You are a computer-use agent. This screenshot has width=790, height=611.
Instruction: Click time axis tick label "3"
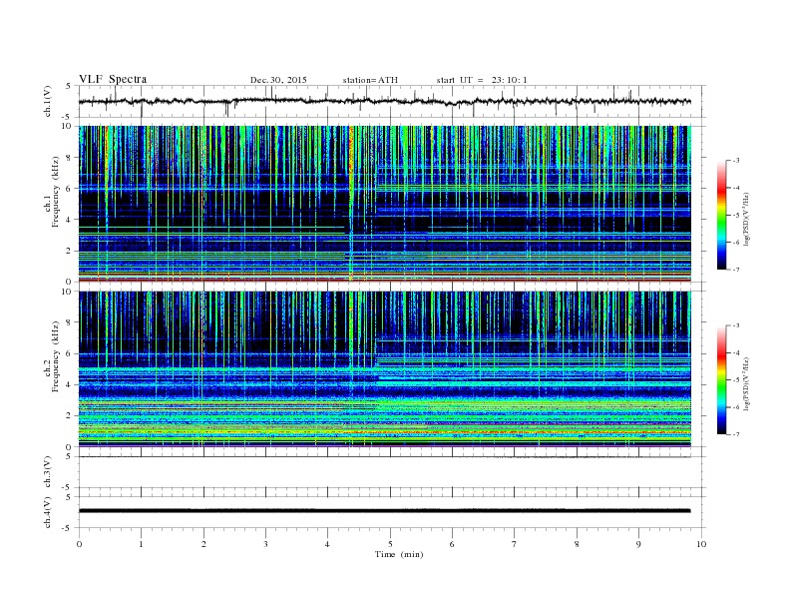265,544
